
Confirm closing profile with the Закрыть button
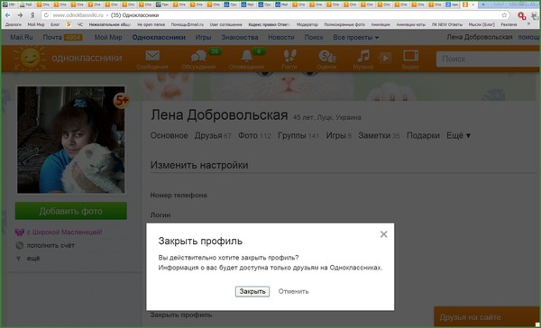tap(252, 291)
